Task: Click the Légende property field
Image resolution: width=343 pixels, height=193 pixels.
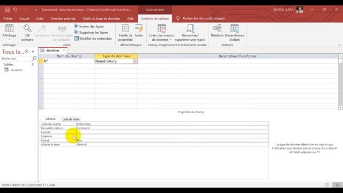Action: (x=172, y=136)
